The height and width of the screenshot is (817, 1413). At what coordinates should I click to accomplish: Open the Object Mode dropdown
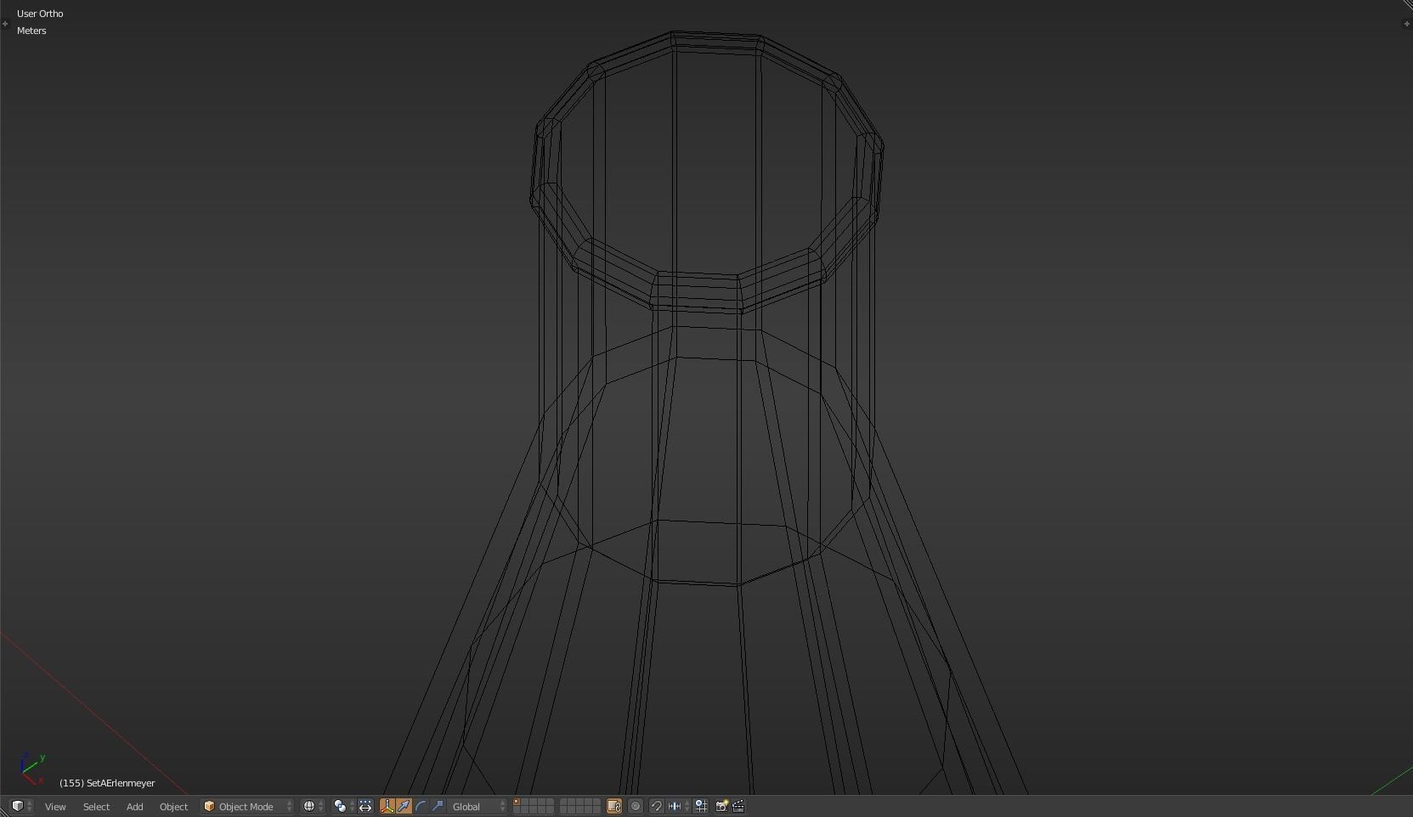(x=247, y=806)
